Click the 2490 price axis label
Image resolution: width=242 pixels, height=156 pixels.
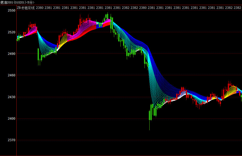pos(12,54)
